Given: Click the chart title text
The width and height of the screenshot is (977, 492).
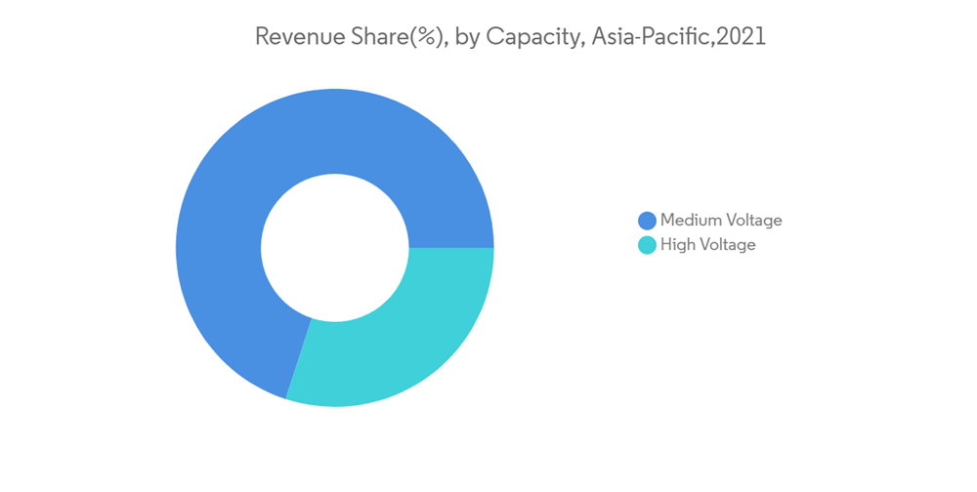Looking at the screenshot, I should click(510, 37).
